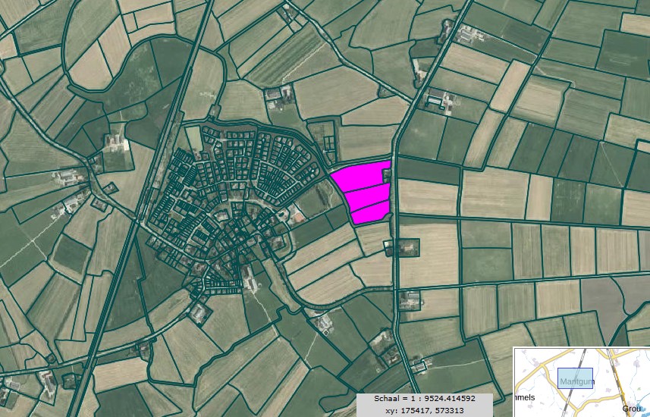Select the bottom magenta highlighted parcel
This screenshot has height=417, width=650.
click(370, 214)
